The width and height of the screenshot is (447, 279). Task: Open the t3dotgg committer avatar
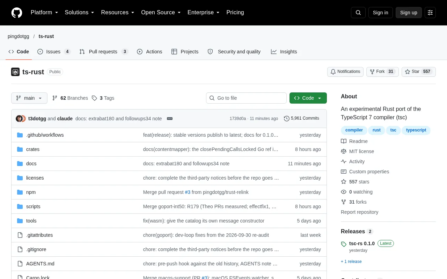19,119
